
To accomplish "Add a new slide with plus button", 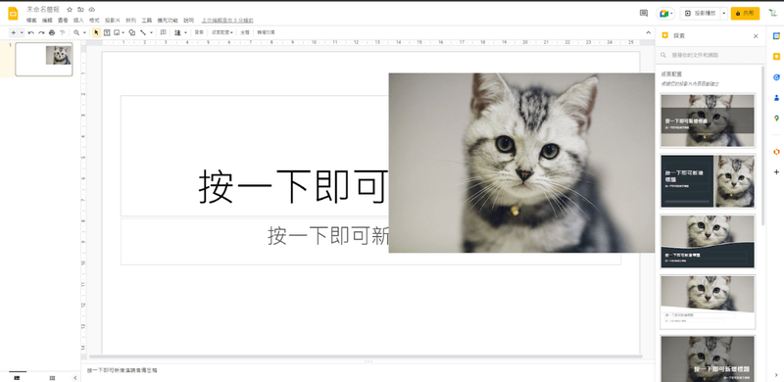I will pos(14,32).
